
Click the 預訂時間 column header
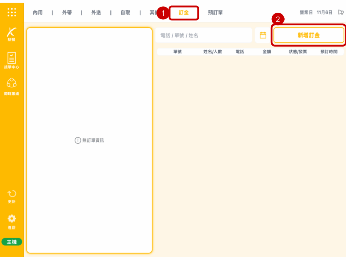pos(329,52)
